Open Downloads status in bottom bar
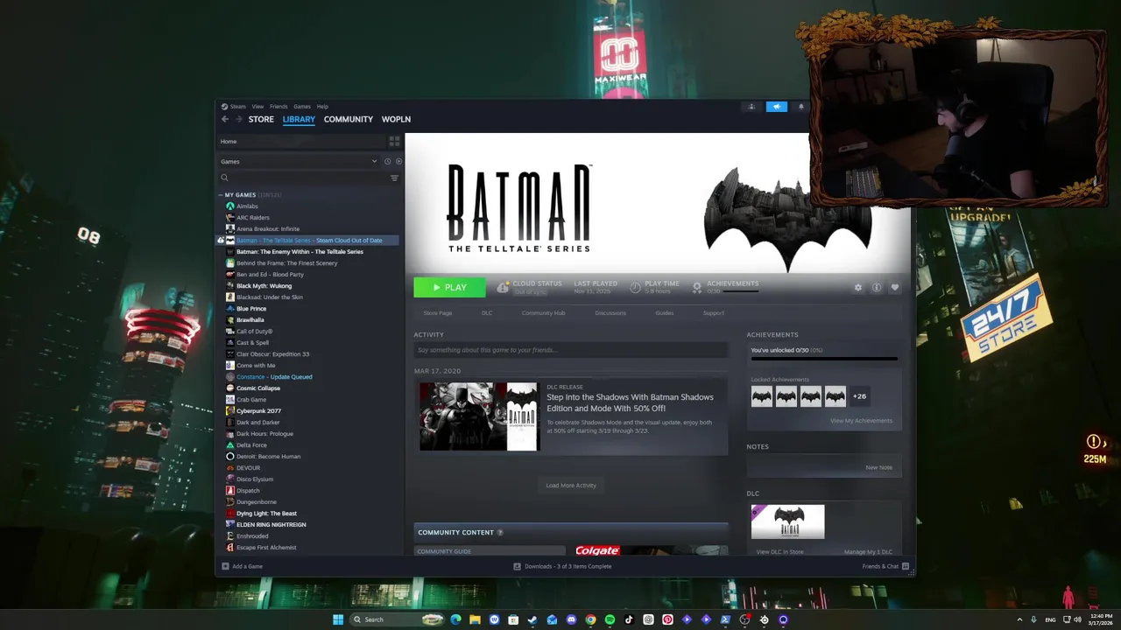1121x630 pixels. tap(562, 566)
